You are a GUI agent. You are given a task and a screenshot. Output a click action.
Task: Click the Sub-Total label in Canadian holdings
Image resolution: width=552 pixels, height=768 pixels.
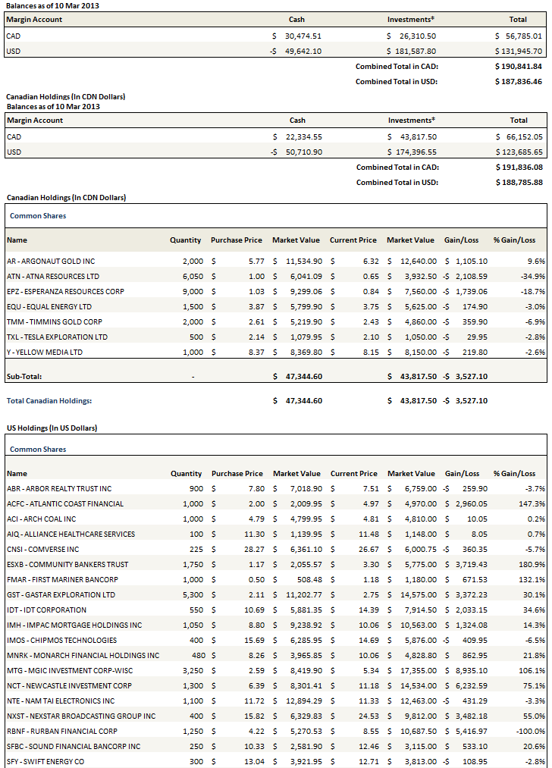(24, 375)
